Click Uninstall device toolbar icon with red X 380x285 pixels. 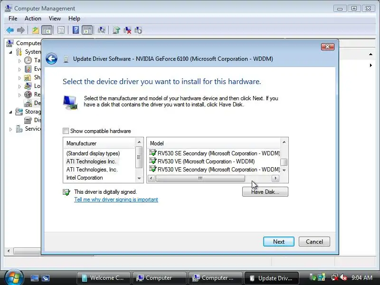pyautogui.click(x=127, y=30)
